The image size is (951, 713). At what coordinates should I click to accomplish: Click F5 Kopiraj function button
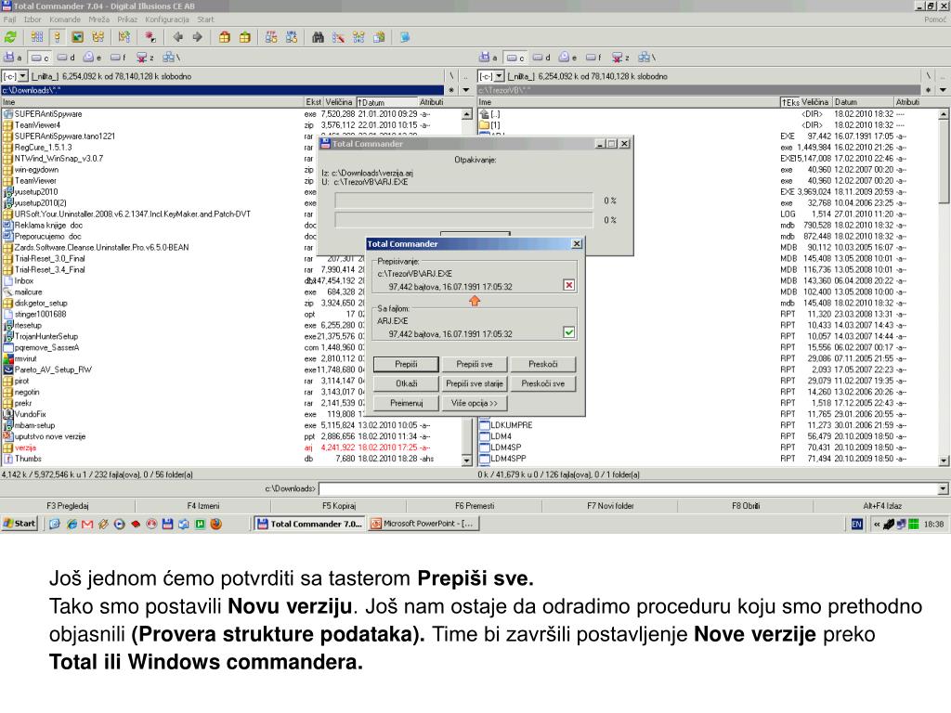(x=339, y=506)
